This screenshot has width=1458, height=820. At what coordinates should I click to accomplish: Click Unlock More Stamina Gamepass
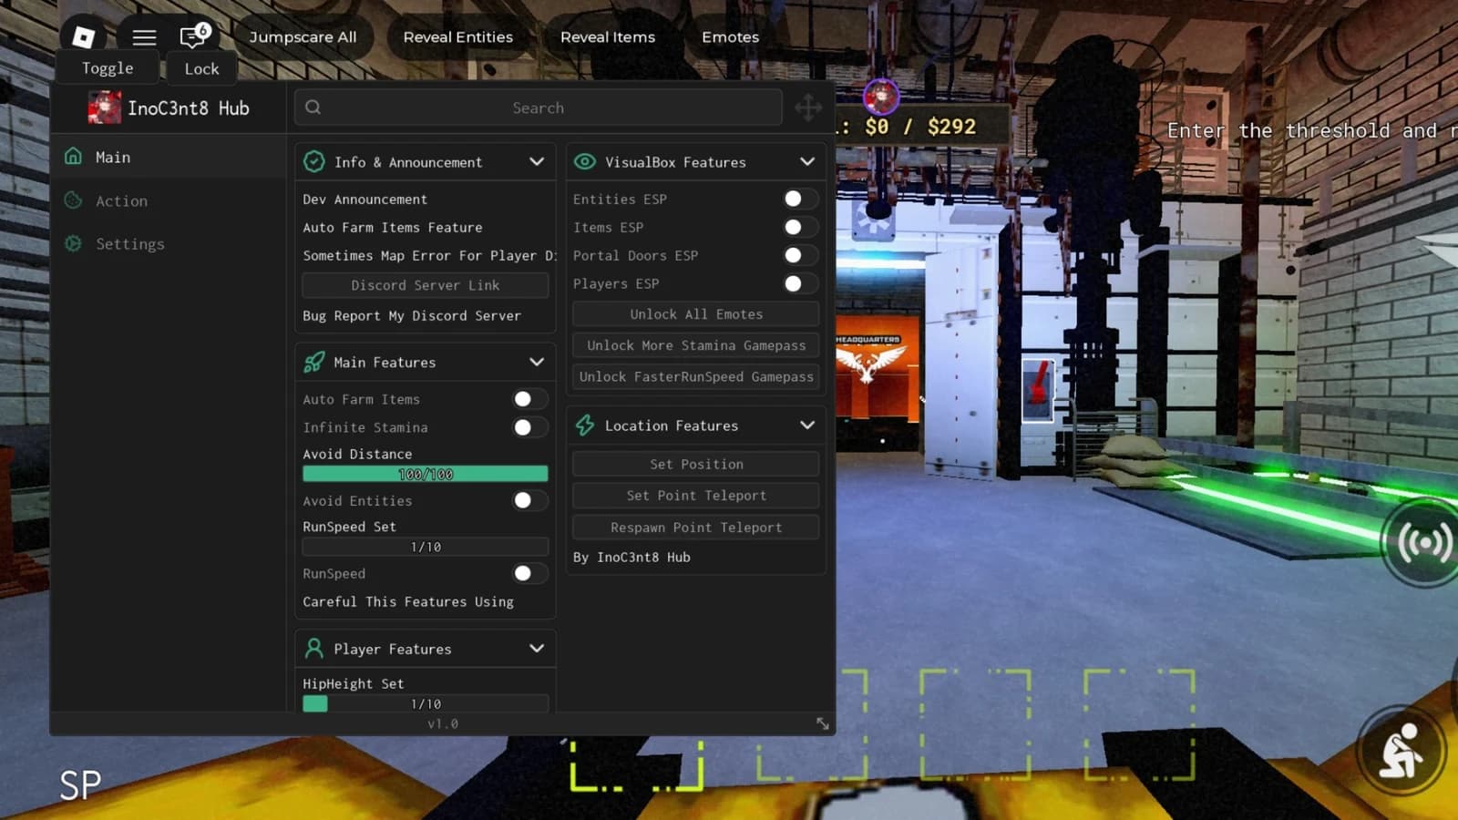(696, 345)
